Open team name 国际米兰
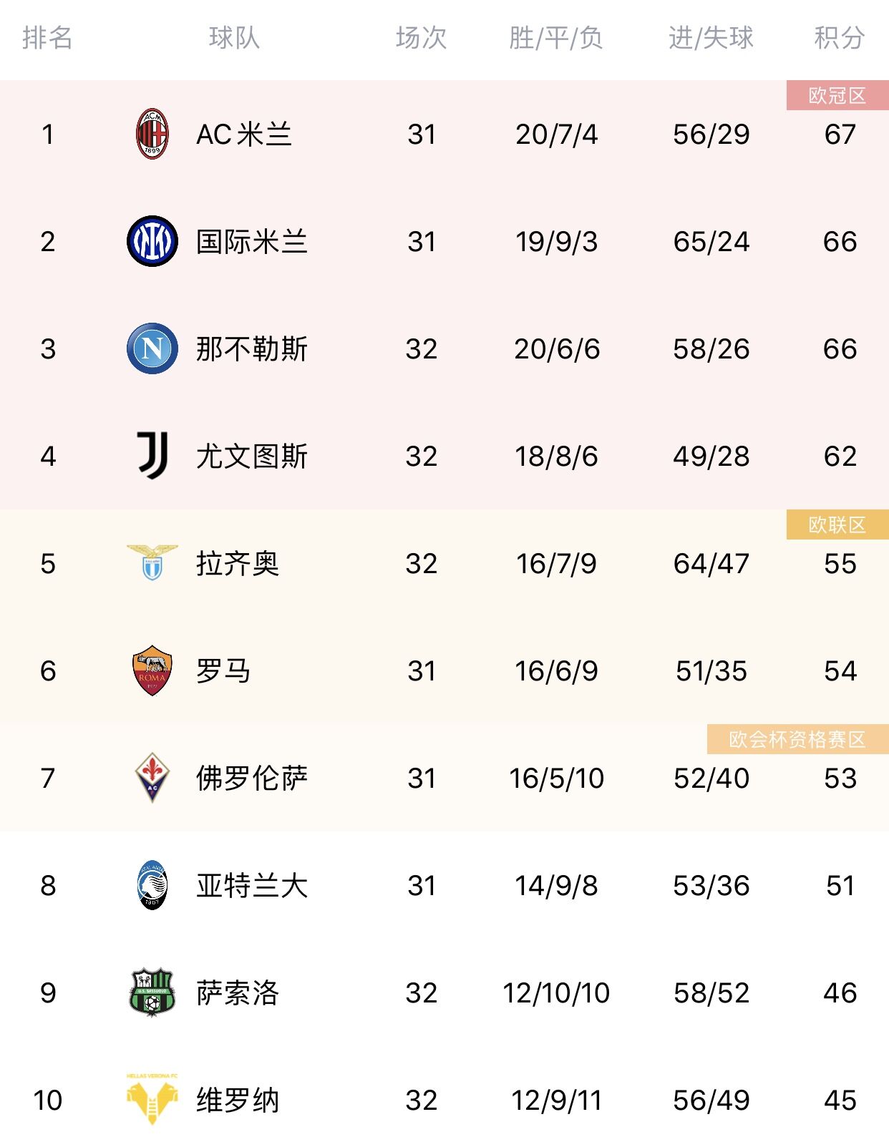889x1142 pixels. point(252,242)
